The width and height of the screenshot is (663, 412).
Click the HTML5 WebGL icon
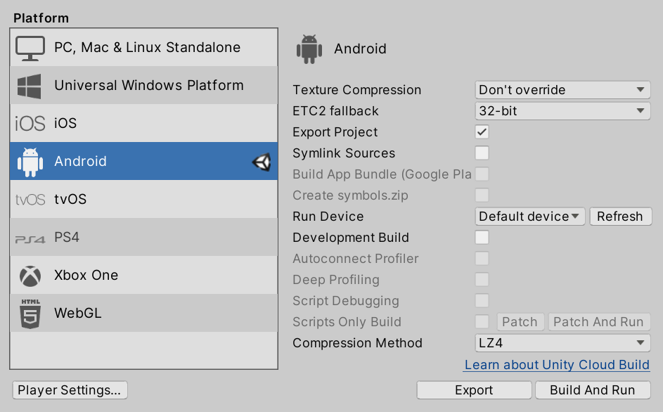pyautogui.click(x=30, y=314)
